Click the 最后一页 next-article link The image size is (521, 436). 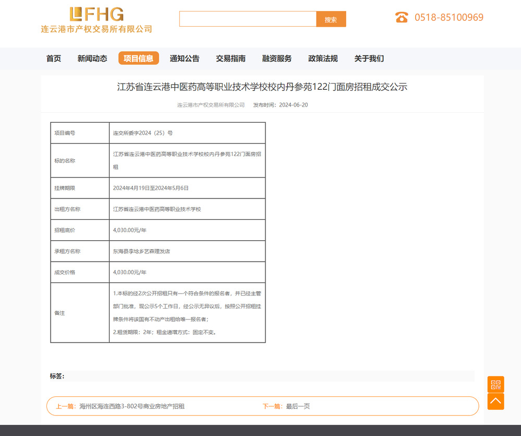(x=298, y=406)
